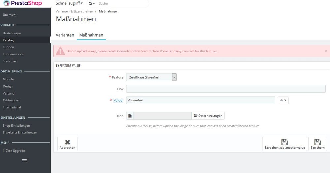The width and height of the screenshot is (330, 173).
Task: Click the search magnifier icon
Action: (x=90, y=4)
